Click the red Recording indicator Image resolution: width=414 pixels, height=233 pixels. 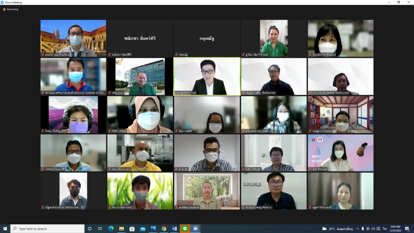click(11, 9)
